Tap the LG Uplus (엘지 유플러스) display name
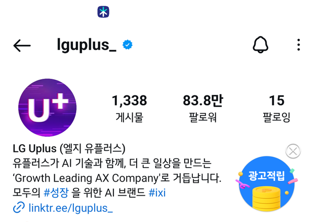Image resolution: width=324 pixels, height=222 pixels. [x=69, y=148]
